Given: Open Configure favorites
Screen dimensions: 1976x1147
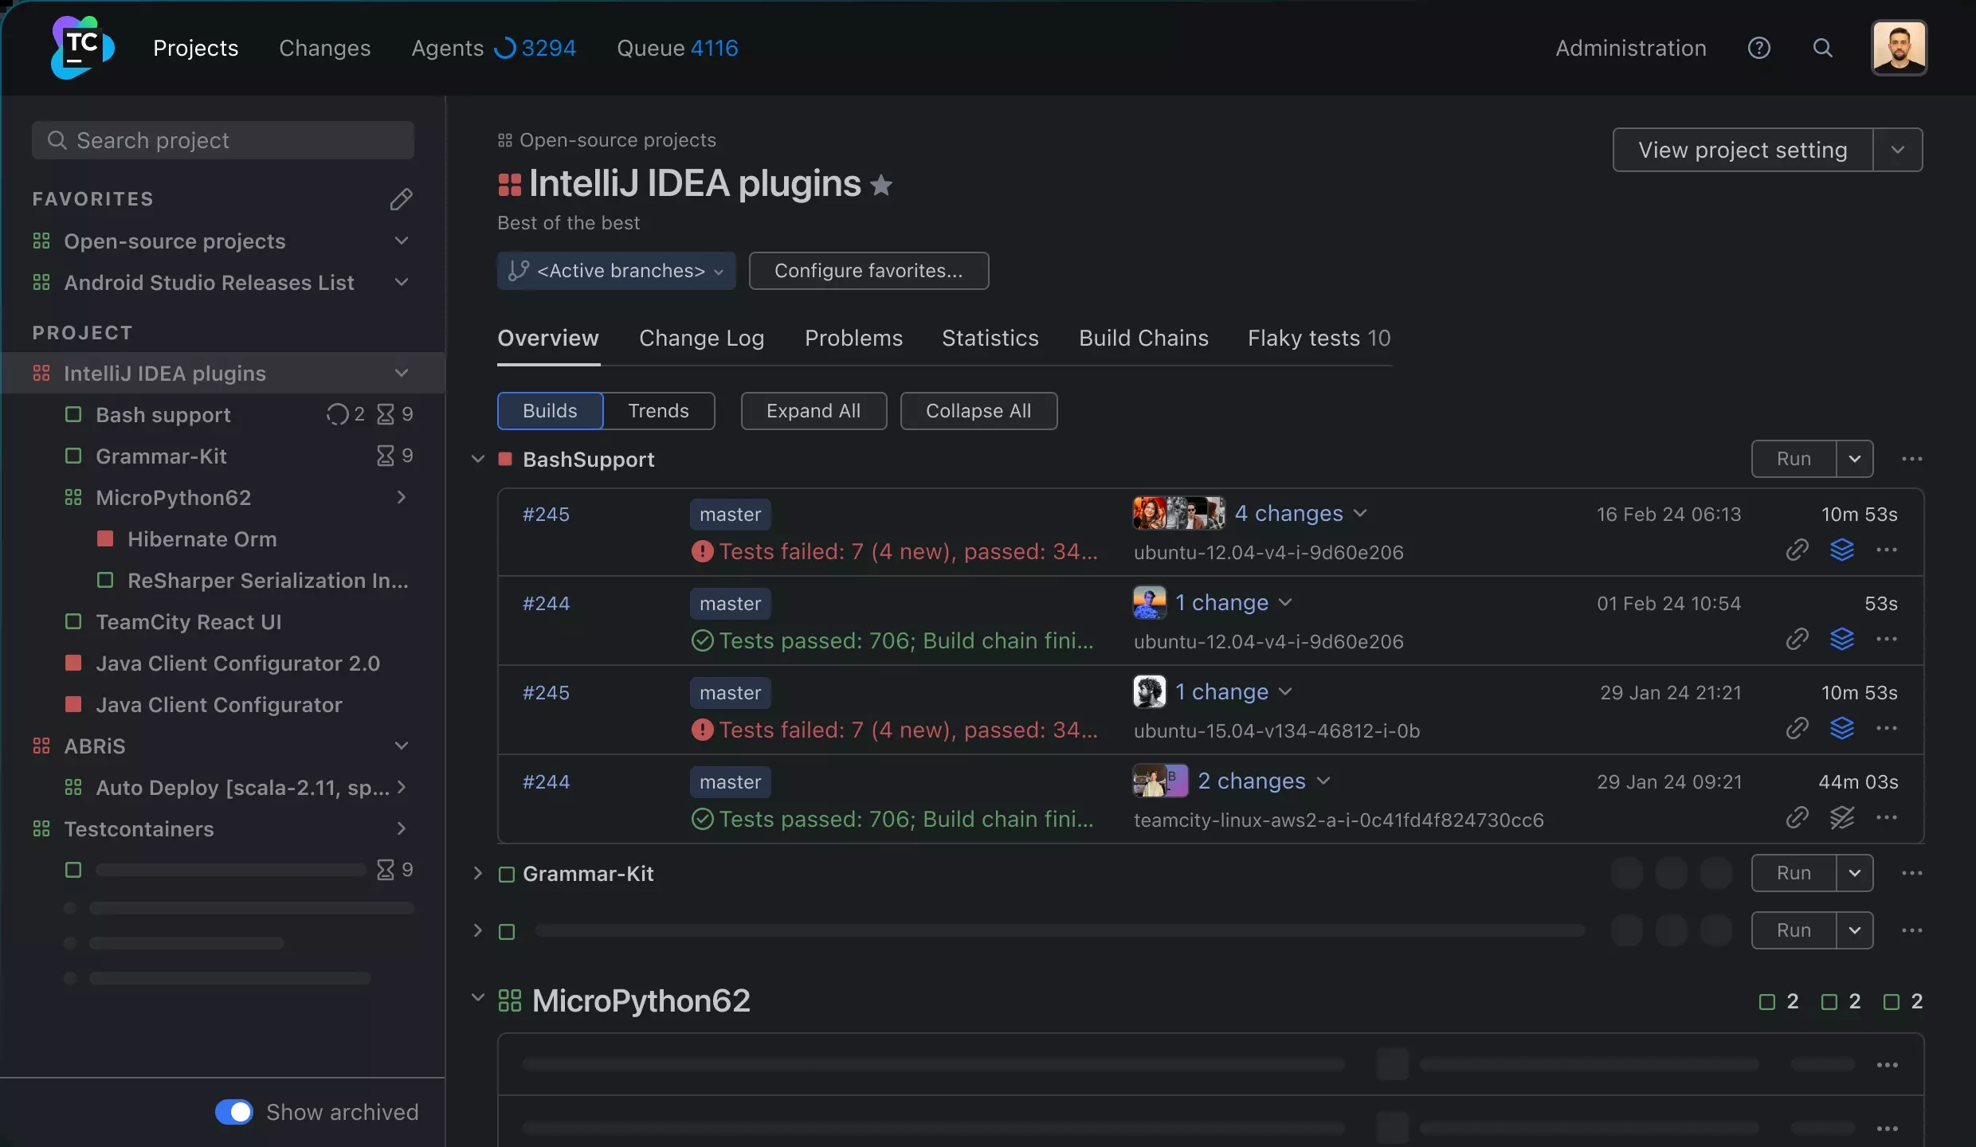Looking at the screenshot, I should (x=868, y=271).
